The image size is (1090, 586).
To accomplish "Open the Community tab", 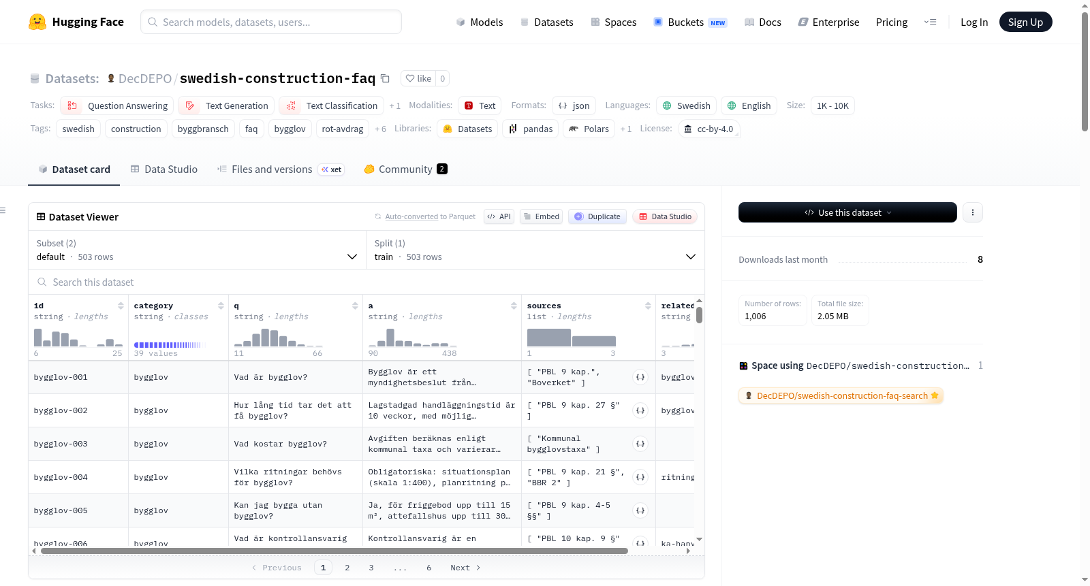I will coord(406,169).
